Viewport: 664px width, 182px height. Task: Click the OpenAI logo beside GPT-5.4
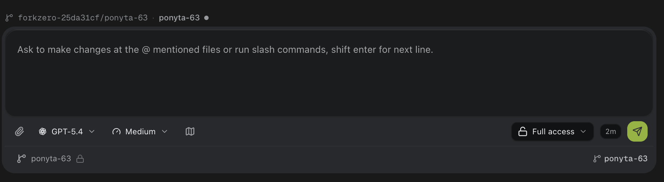click(43, 131)
